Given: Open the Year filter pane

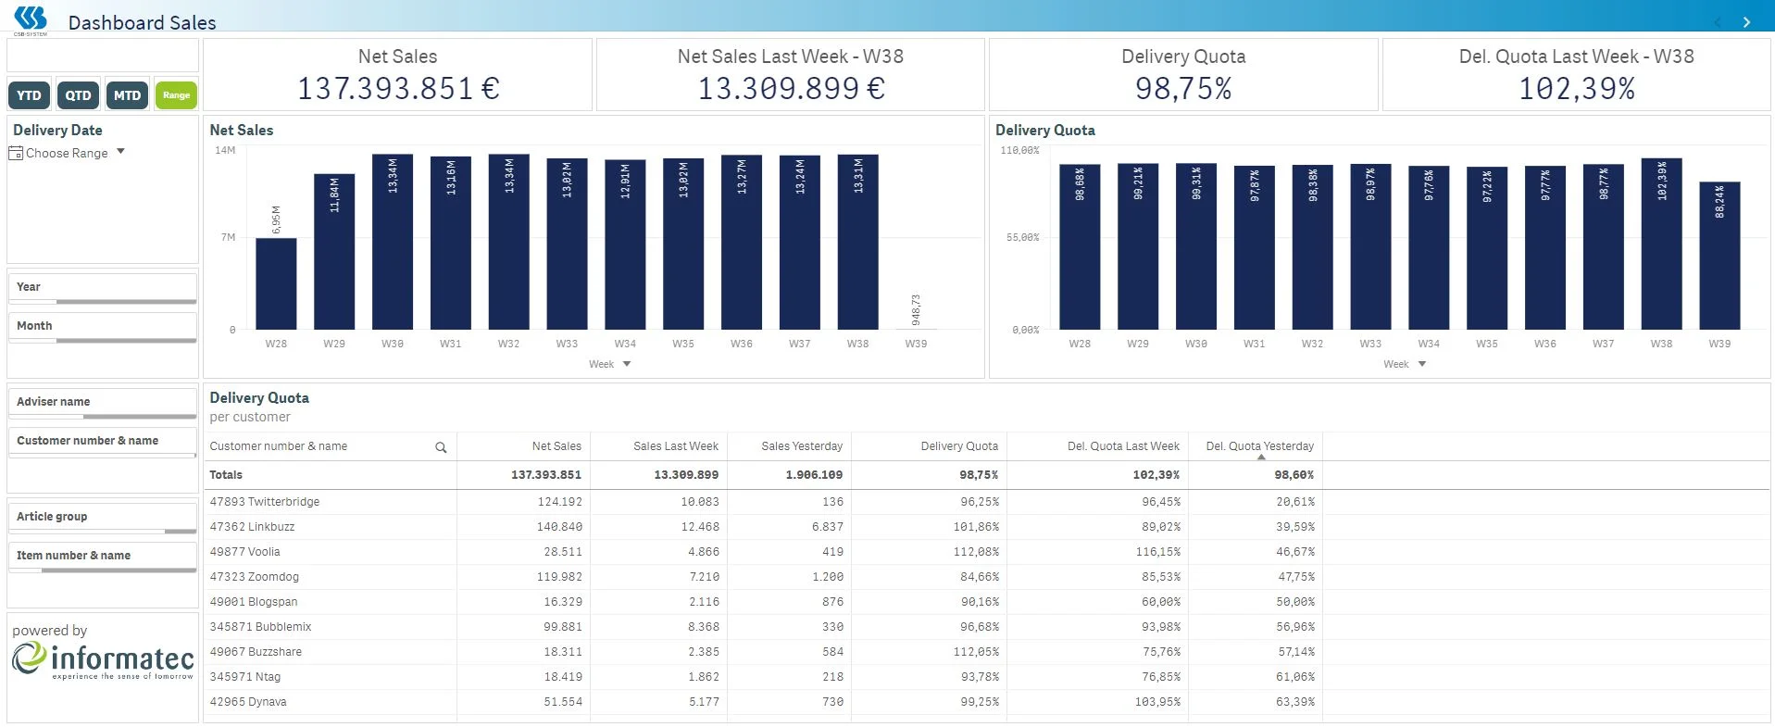Looking at the screenshot, I should point(102,287).
